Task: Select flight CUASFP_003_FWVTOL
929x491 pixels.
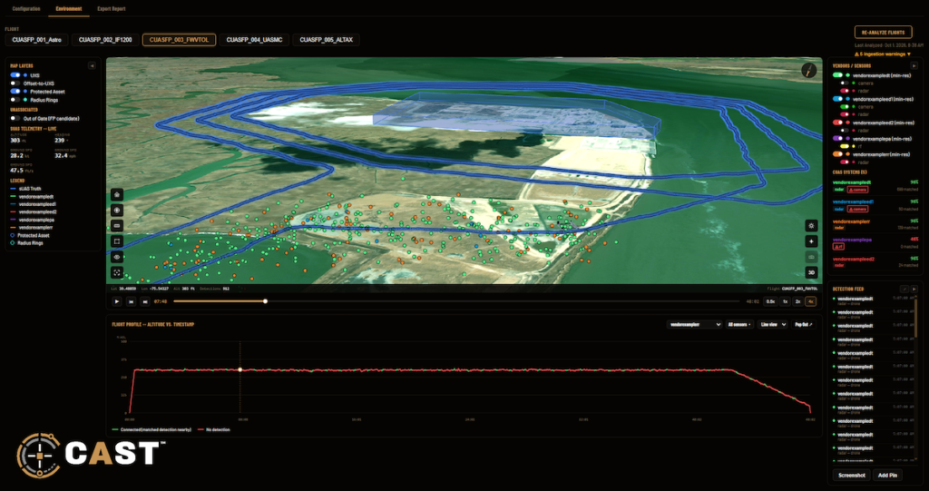Action: click(179, 40)
